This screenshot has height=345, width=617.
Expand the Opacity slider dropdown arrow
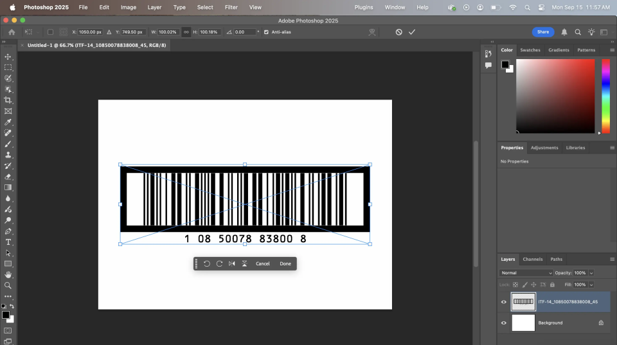(x=591, y=273)
